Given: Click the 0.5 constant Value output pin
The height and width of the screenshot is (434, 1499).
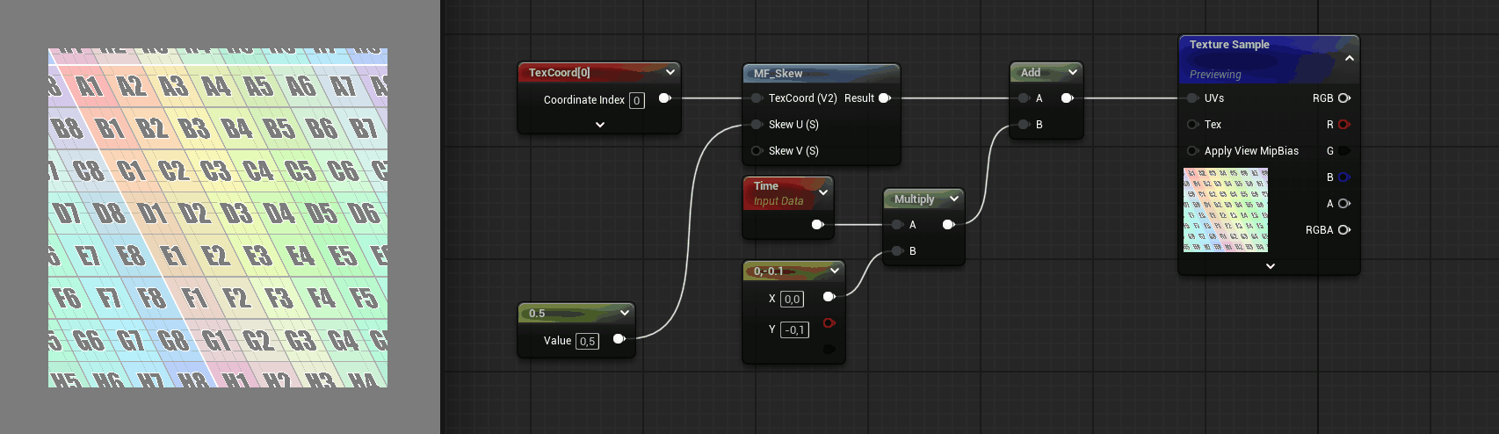Looking at the screenshot, I should point(619,339).
